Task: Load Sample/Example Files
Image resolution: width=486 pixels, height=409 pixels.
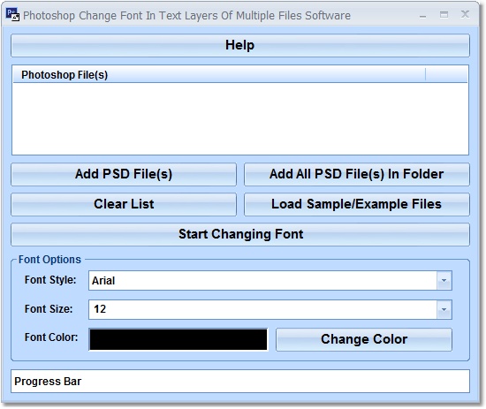Action: pos(357,205)
